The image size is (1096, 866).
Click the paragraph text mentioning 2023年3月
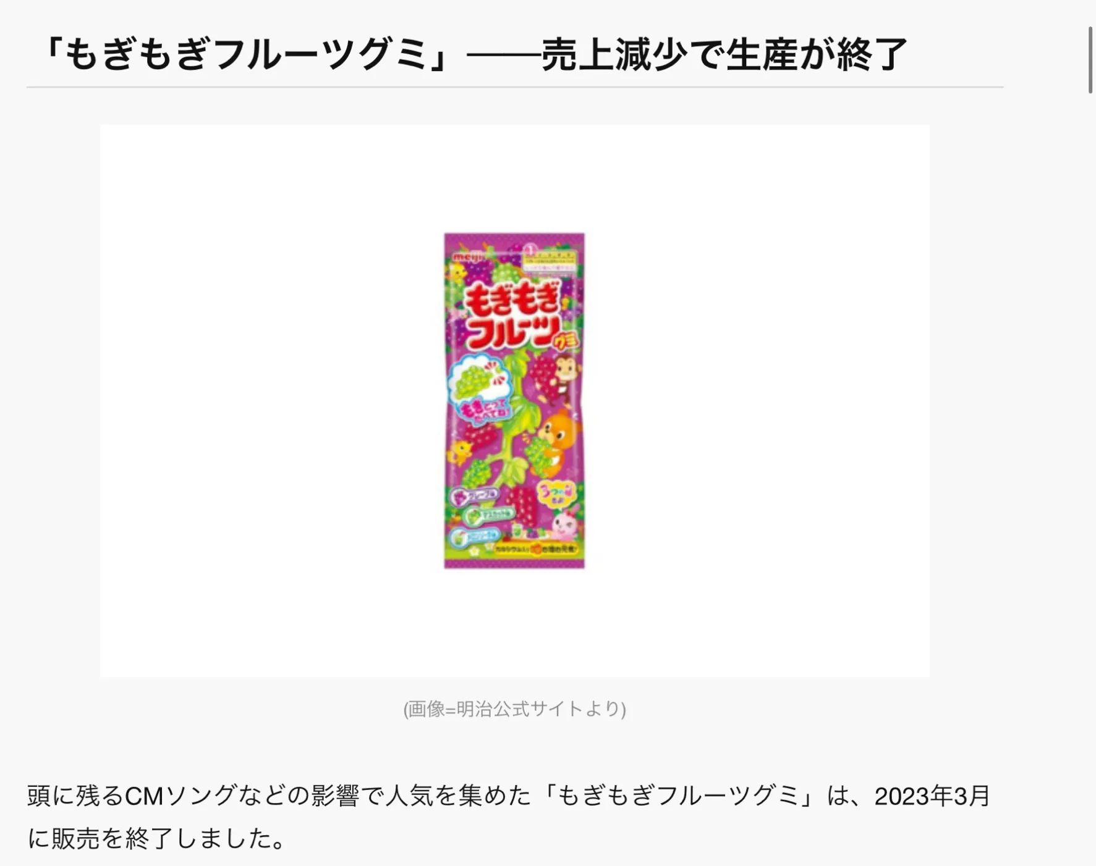(x=508, y=817)
